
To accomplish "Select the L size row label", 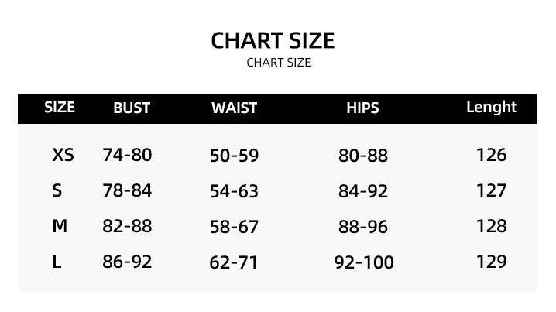I will [x=57, y=262].
